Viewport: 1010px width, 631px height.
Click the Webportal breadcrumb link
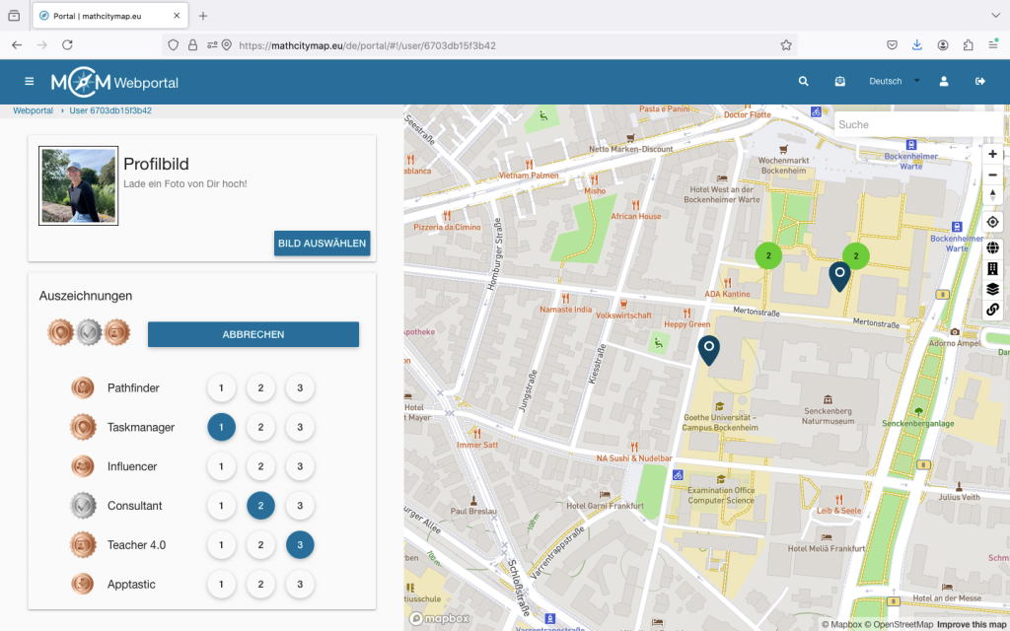(x=33, y=110)
